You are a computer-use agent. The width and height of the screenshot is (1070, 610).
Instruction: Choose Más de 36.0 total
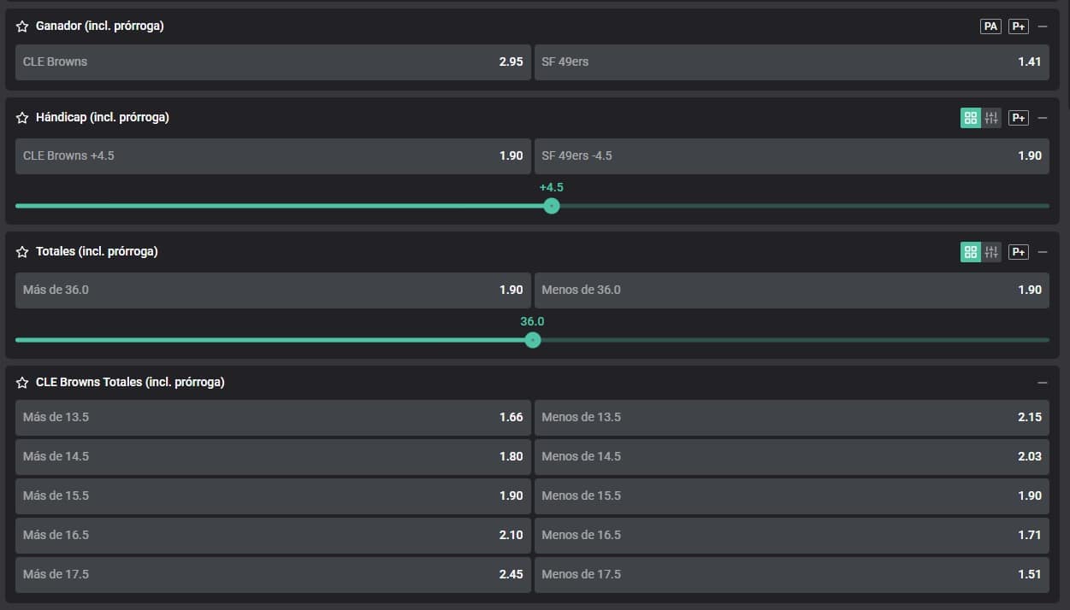tap(272, 290)
